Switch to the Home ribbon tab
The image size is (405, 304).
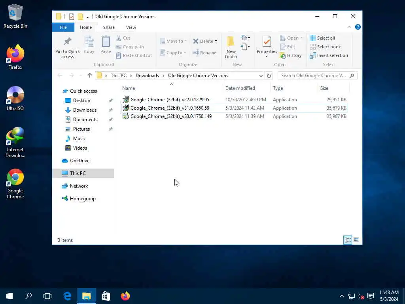86,27
